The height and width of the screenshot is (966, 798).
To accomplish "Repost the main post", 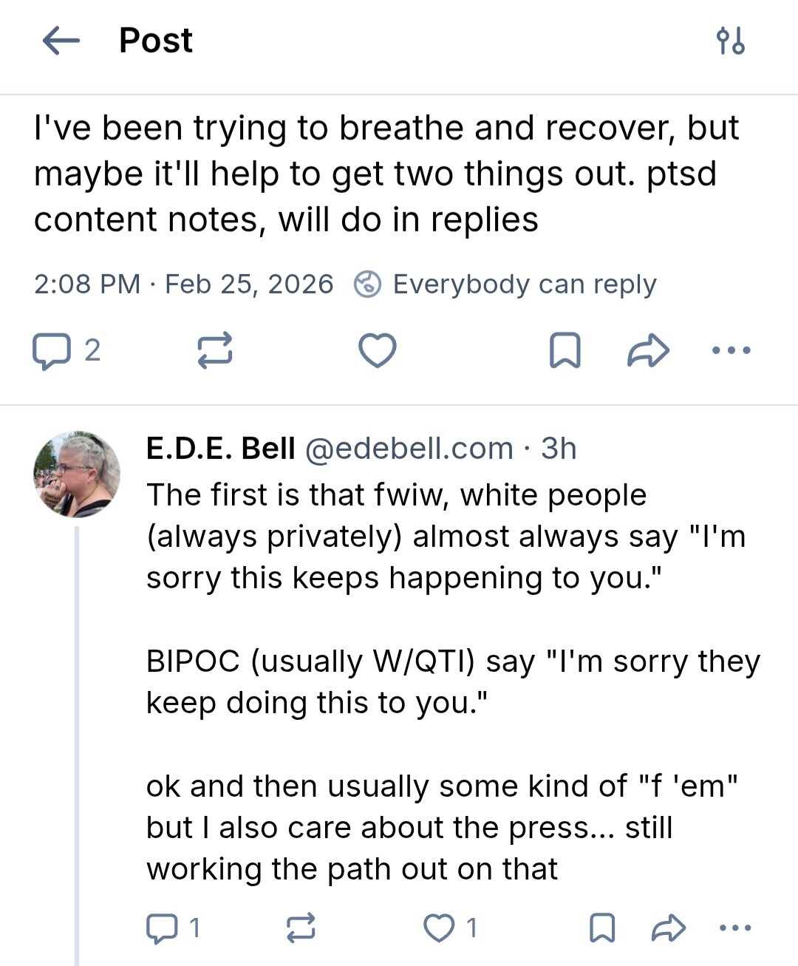I will 215,350.
